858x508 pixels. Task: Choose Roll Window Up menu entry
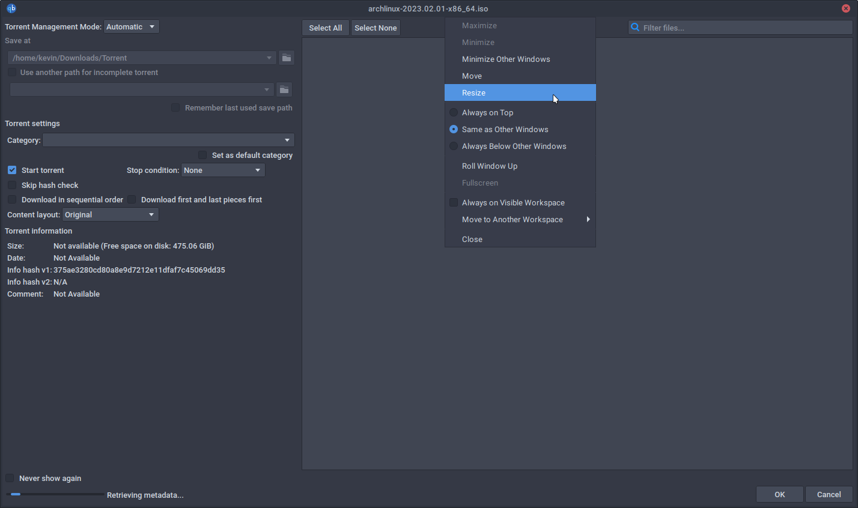pos(489,166)
